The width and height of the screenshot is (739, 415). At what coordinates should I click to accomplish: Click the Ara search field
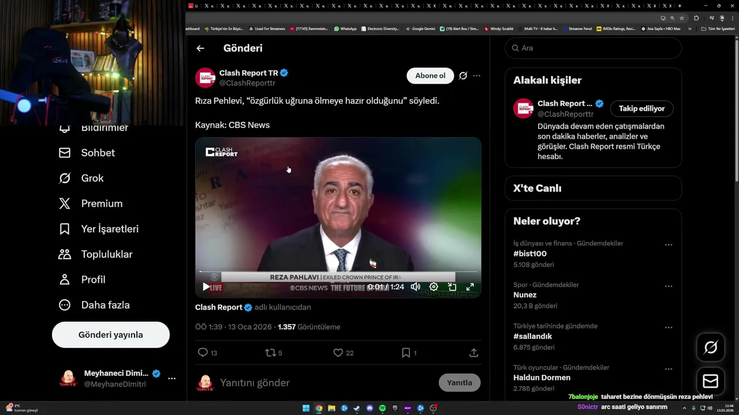(x=594, y=48)
